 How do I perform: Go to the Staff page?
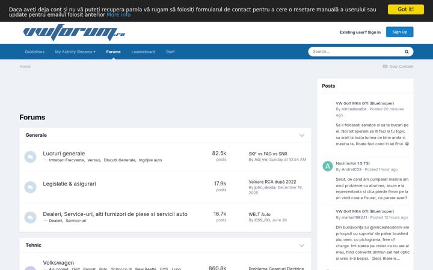point(170,52)
